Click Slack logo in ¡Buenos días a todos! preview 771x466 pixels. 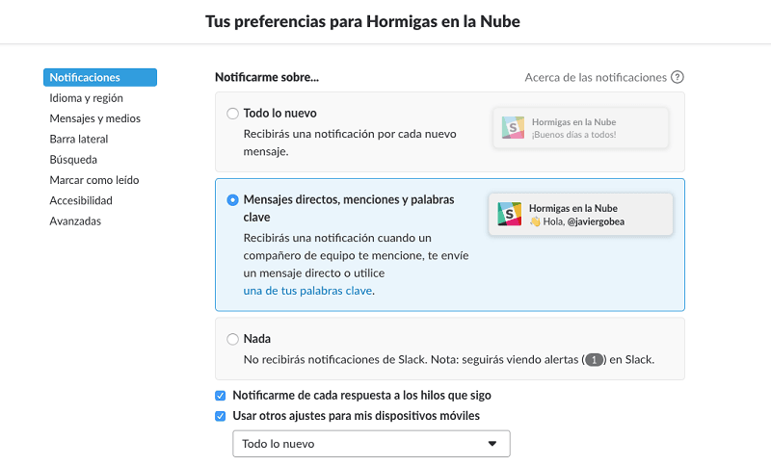(x=513, y=128)
